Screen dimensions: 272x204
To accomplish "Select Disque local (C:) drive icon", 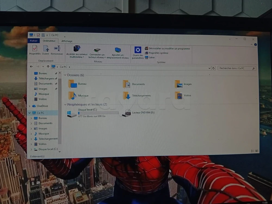I will pos(72,114).
